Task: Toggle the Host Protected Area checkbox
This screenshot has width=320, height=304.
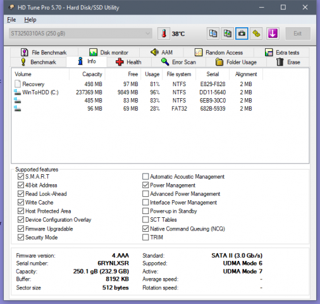Action: [x=21, y=211]
